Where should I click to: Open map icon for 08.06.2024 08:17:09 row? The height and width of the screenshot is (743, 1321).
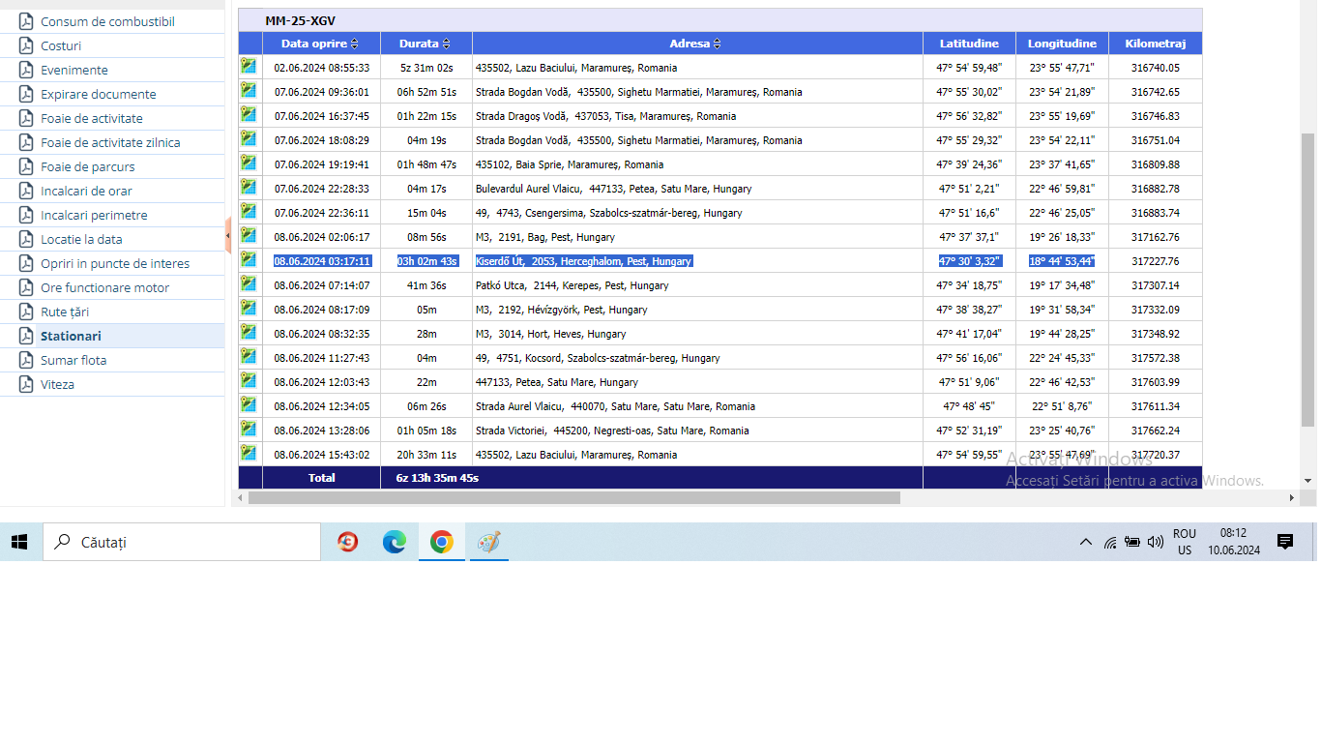[250, 308]
